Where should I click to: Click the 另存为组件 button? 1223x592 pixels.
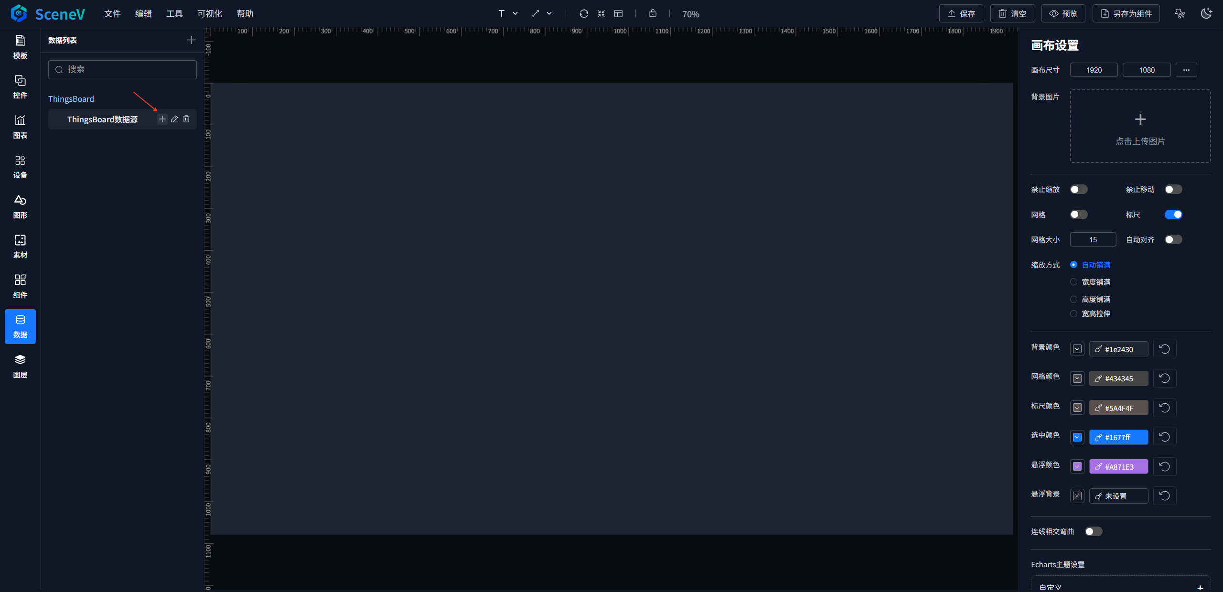(1126, 13)
